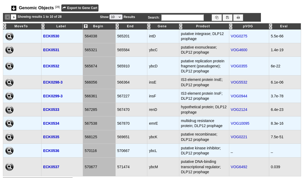Open the ECK0536 label link
This screenshot has height=178, width=304.
point(51,151)
